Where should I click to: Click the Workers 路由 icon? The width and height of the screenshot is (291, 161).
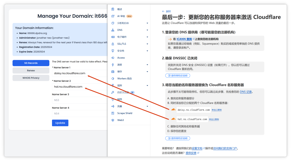(x=113, y=78)
